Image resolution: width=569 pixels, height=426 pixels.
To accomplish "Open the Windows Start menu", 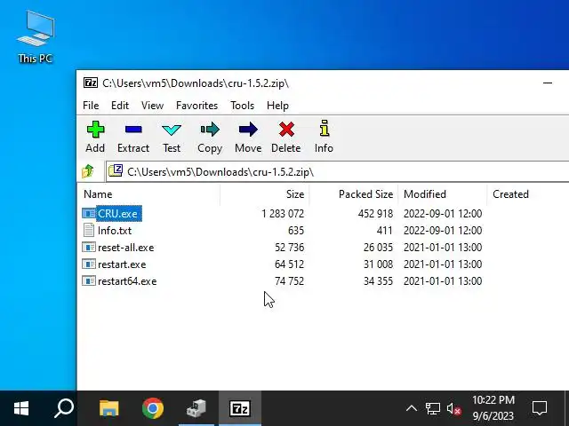I will click(21, 408).
